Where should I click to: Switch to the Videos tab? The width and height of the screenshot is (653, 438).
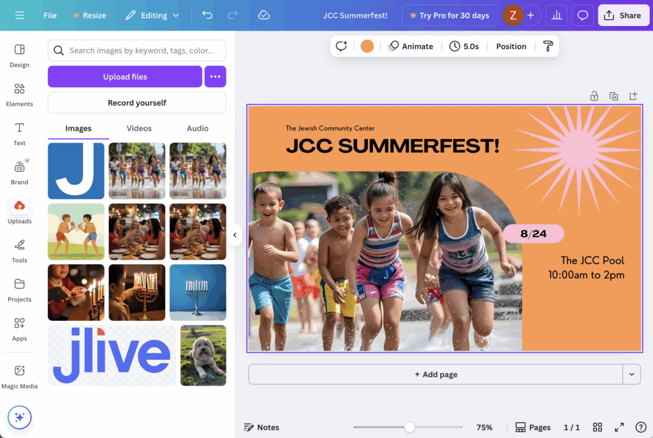point(139,128)
